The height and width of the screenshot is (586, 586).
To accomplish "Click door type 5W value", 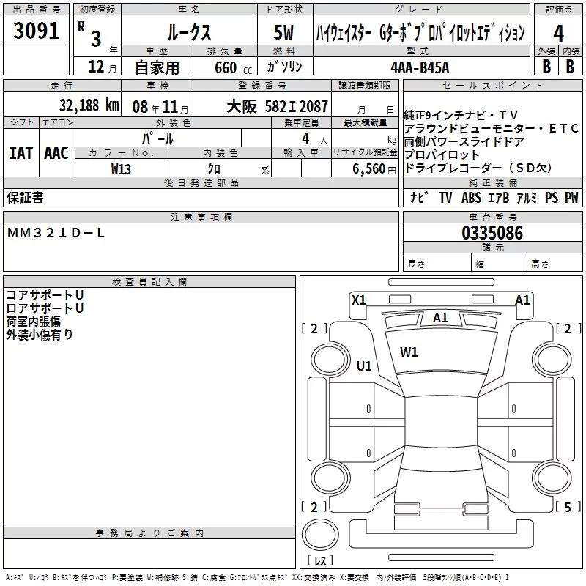I will [283, 32].
